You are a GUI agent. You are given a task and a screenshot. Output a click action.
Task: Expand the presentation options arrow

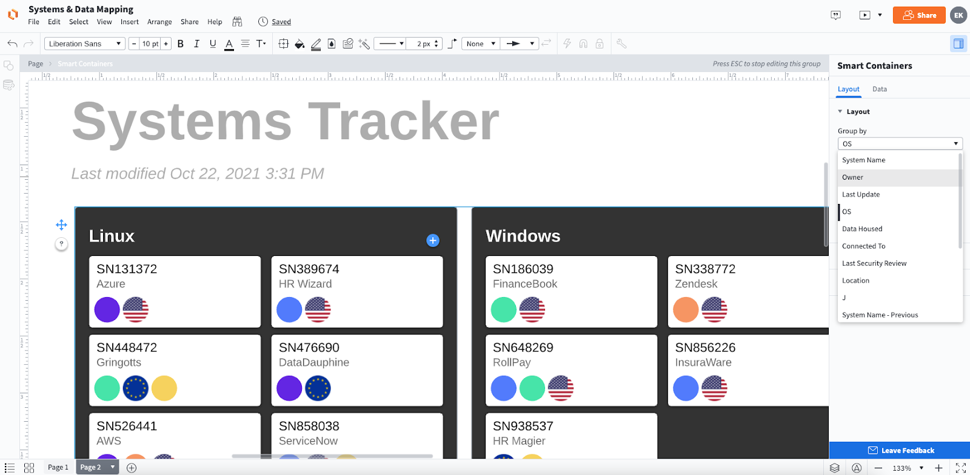880,15
